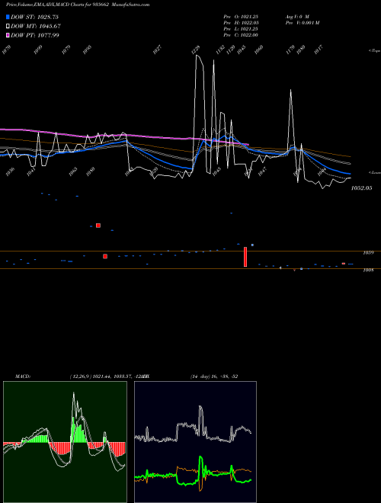This screenshot has height=503, width=381.
Task: Click the red square marker beside volume dots
Action: pyautogui.click(x=98, y=226)
